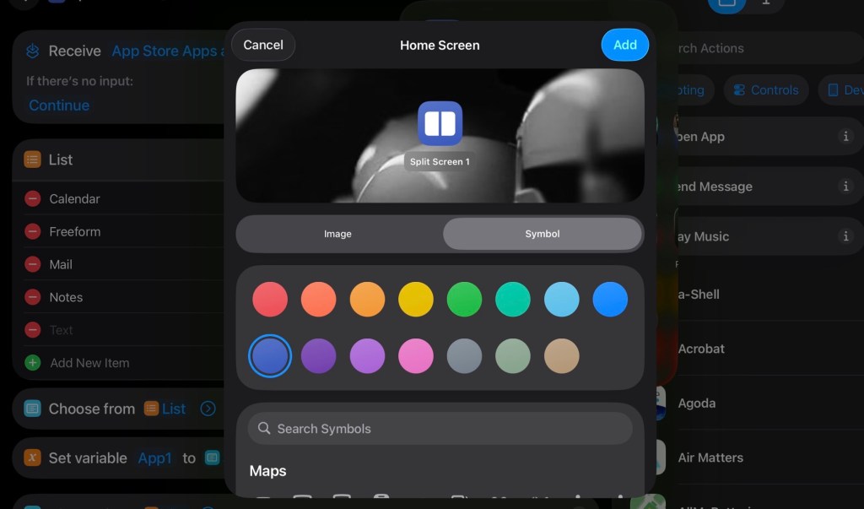Open the App Store Apps input type selector
Image resolution: width=864 pixels, height=509 pixels.
point(167,51)
